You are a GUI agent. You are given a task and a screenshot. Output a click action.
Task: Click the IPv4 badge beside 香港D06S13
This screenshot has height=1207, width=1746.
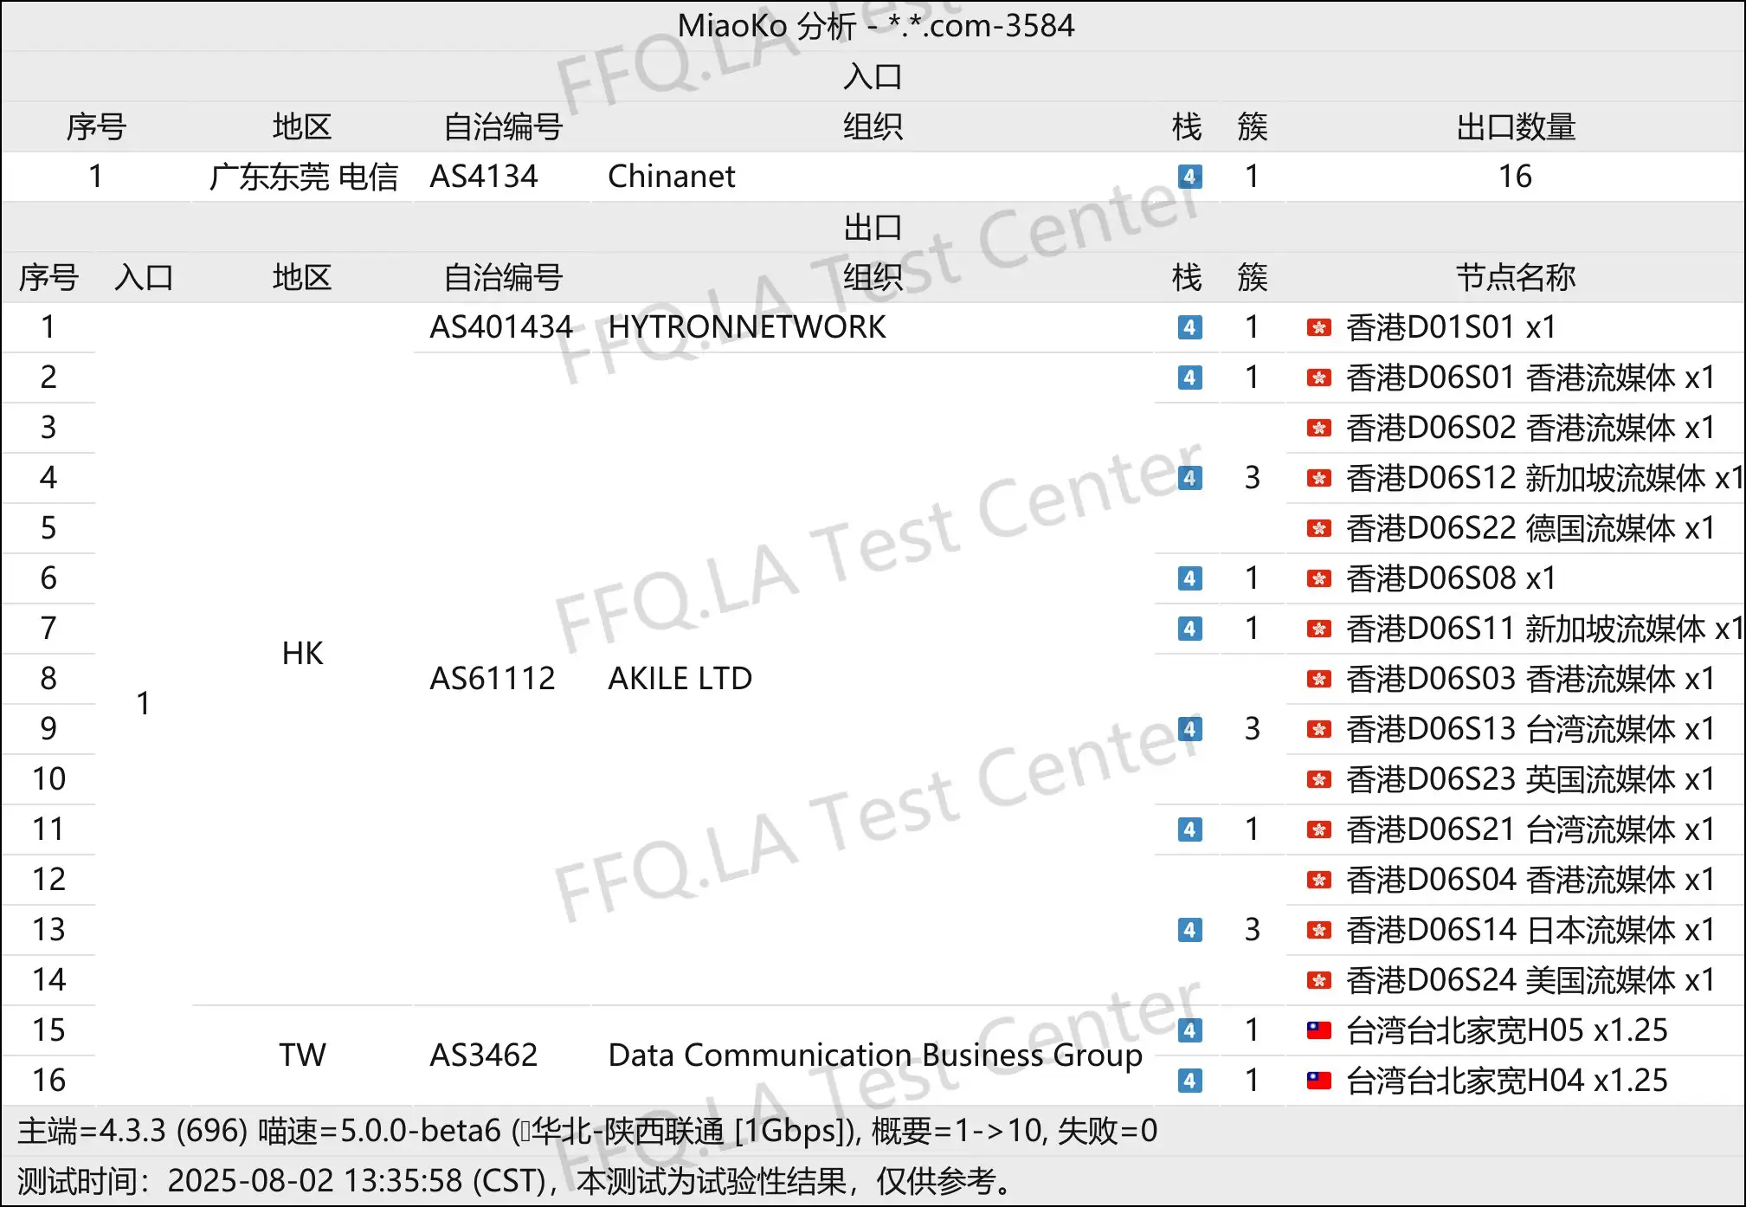pyautogui.click(x=1189, y=729)
